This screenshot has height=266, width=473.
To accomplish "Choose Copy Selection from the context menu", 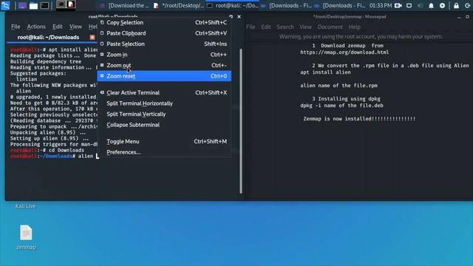I will pyautogui.click(x=164, y=22).
